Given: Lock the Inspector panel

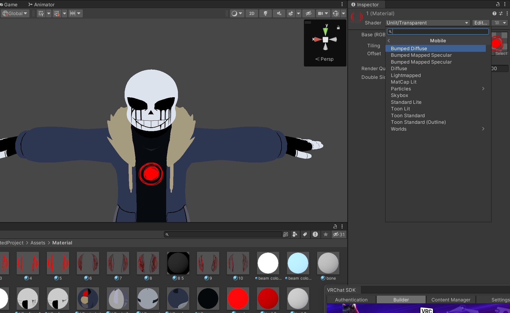Looking at the screenshot, I should [498, 4].
